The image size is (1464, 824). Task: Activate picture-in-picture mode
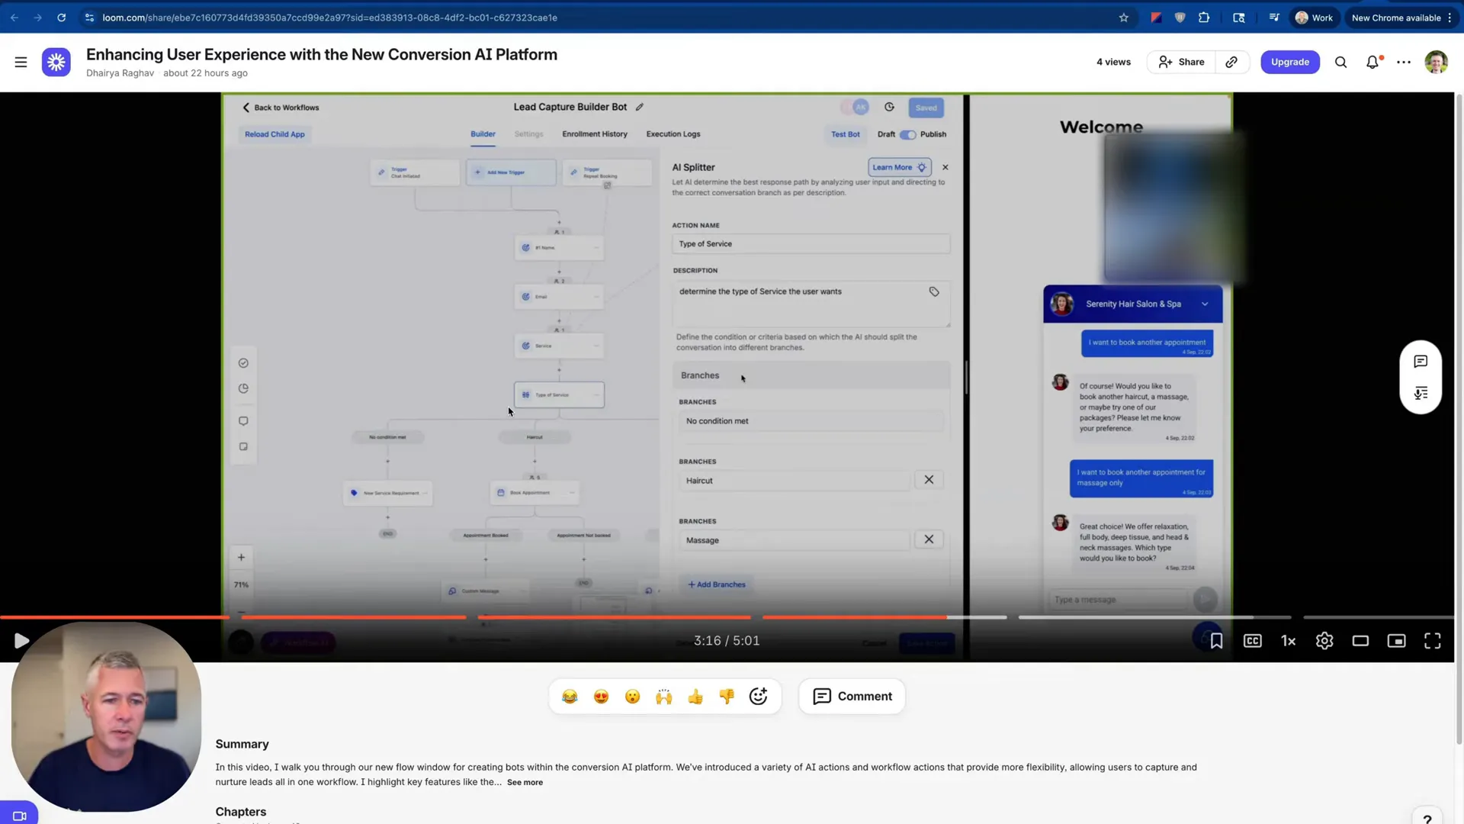(x=1396, y=641)
